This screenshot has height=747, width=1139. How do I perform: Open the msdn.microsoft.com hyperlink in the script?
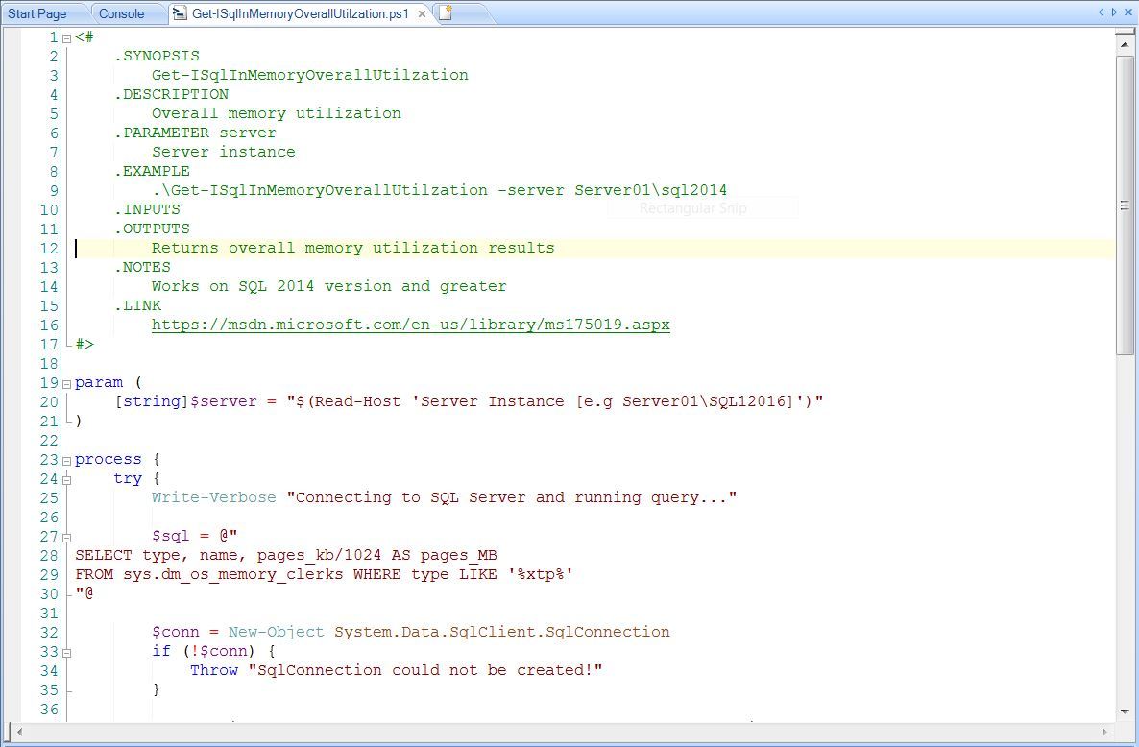click(411, 325)
